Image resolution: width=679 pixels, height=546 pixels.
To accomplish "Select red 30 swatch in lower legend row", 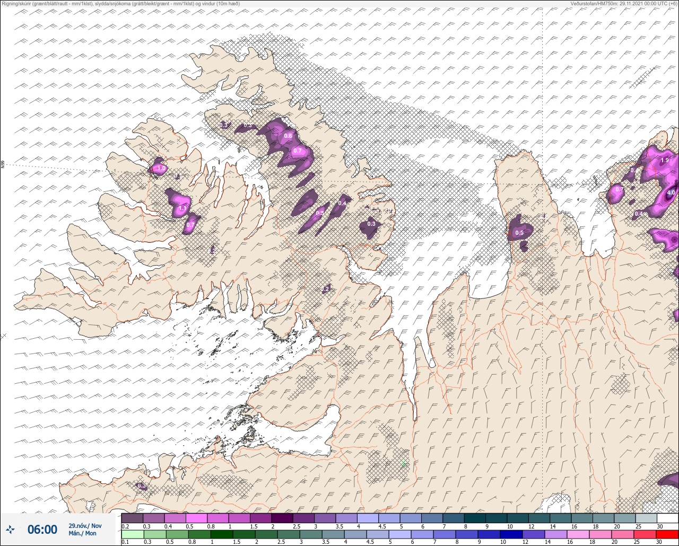I will [x=667, y=534].
